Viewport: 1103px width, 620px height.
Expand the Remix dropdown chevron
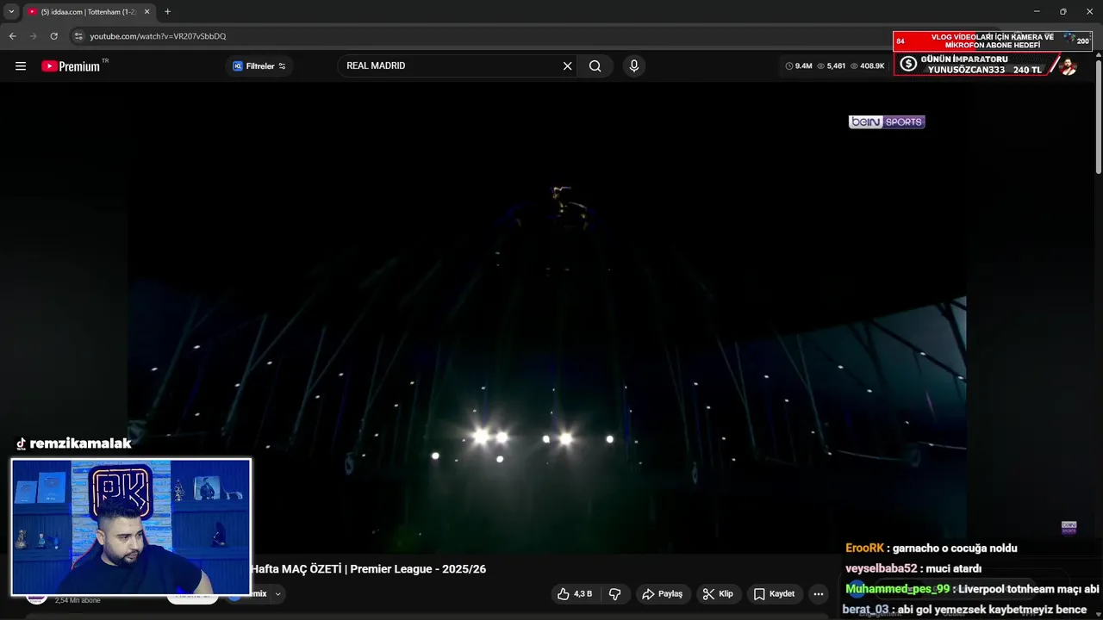277,593
